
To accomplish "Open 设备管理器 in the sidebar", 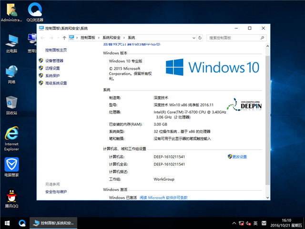I will tap(54, 61).
